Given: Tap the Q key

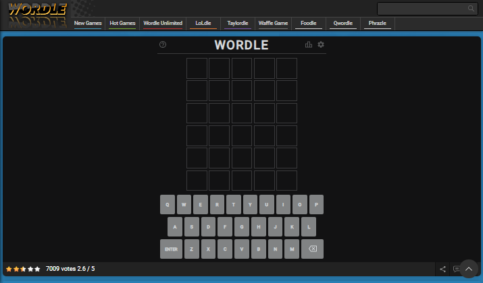Looking at the screenshot, I should click(x=168, y=204).
